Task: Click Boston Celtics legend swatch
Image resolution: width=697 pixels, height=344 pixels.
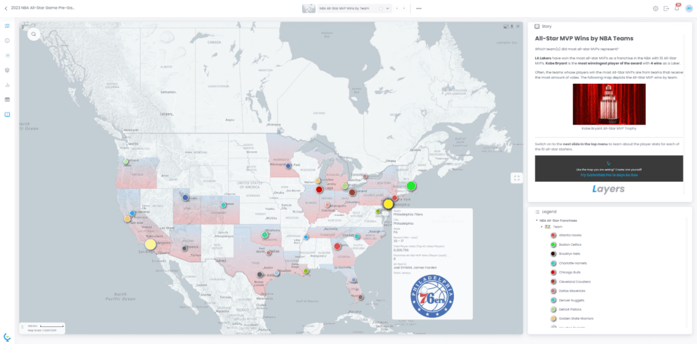Action: pos(553,245)
